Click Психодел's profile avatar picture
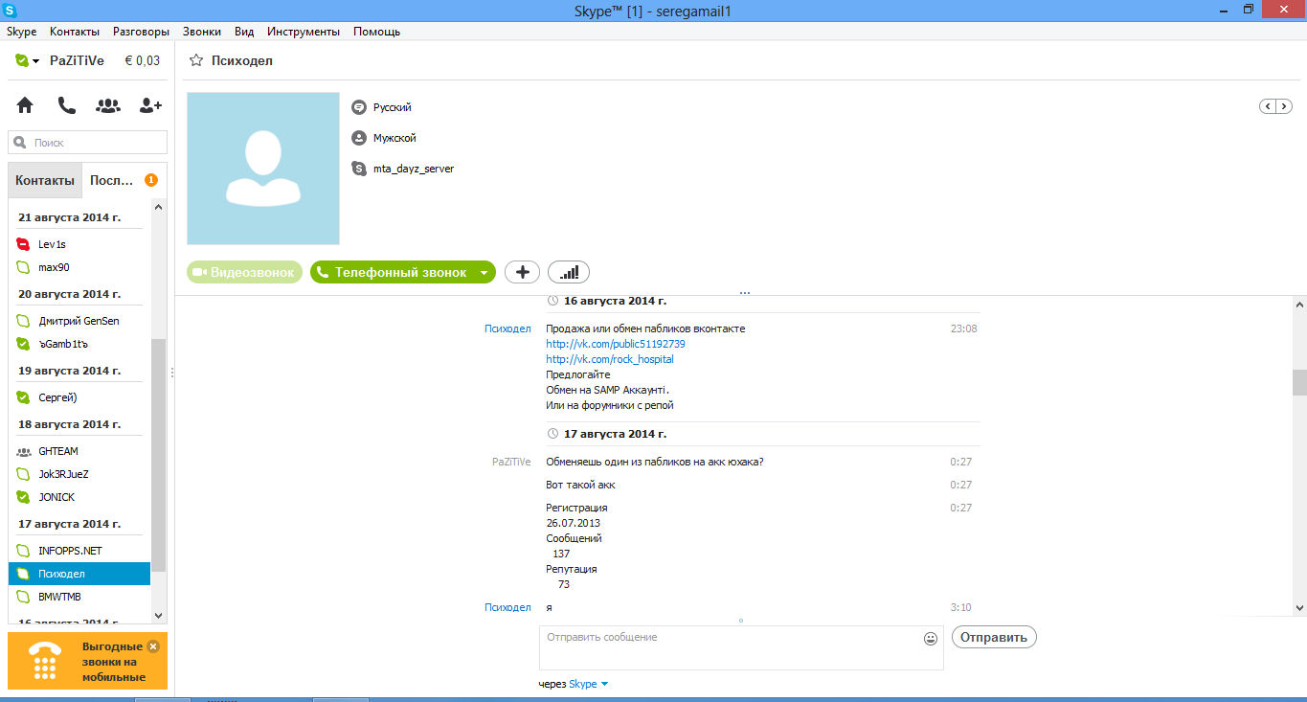The height and width of the screenshot is (702, 1307). 263,169
